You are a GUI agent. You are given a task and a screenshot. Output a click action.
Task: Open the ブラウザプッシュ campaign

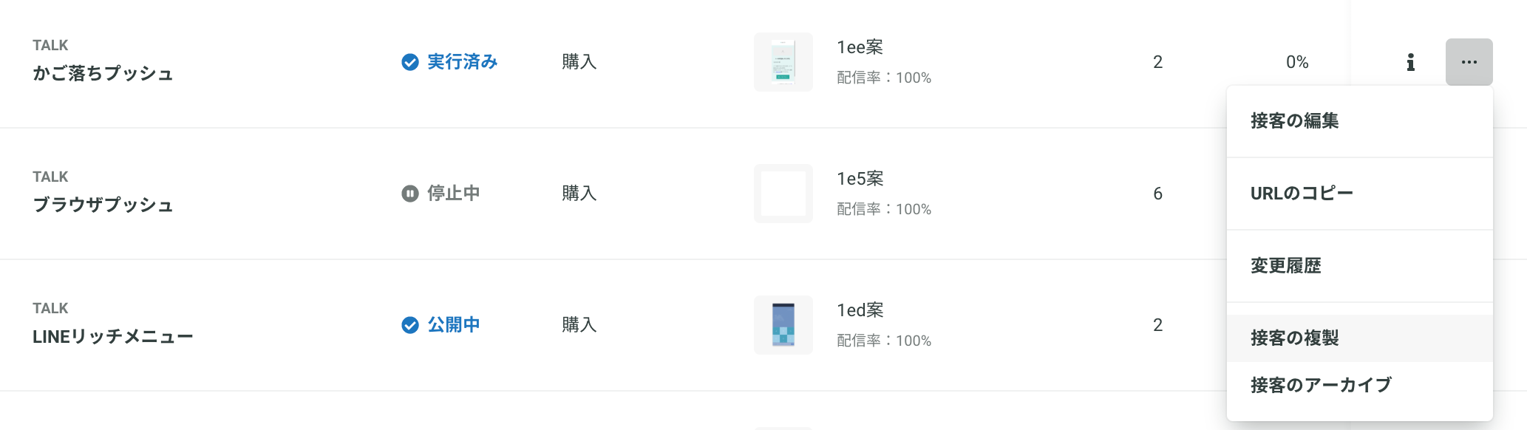[103, 205]
